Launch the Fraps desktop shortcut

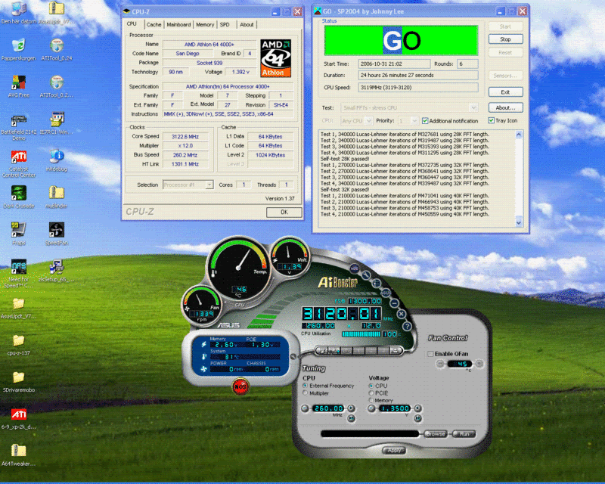click(18, 234)
